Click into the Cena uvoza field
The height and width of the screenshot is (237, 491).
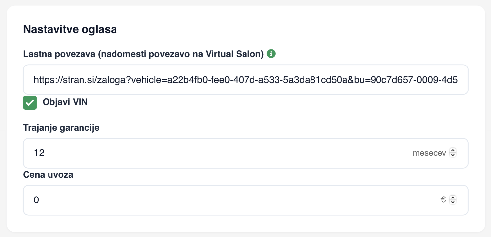click(x=245, y=200)
